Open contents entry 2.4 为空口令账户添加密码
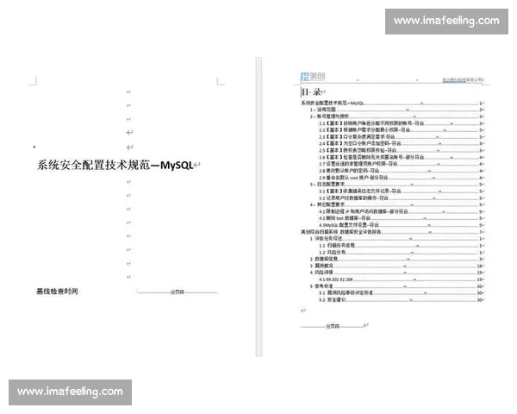517x414 pixels. 401,143
